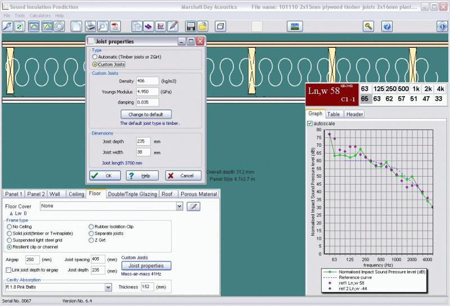Image resolution: width=450 pixels, height=306 pixels.
Task: Open the Tools menu
Action: point(20,16)
